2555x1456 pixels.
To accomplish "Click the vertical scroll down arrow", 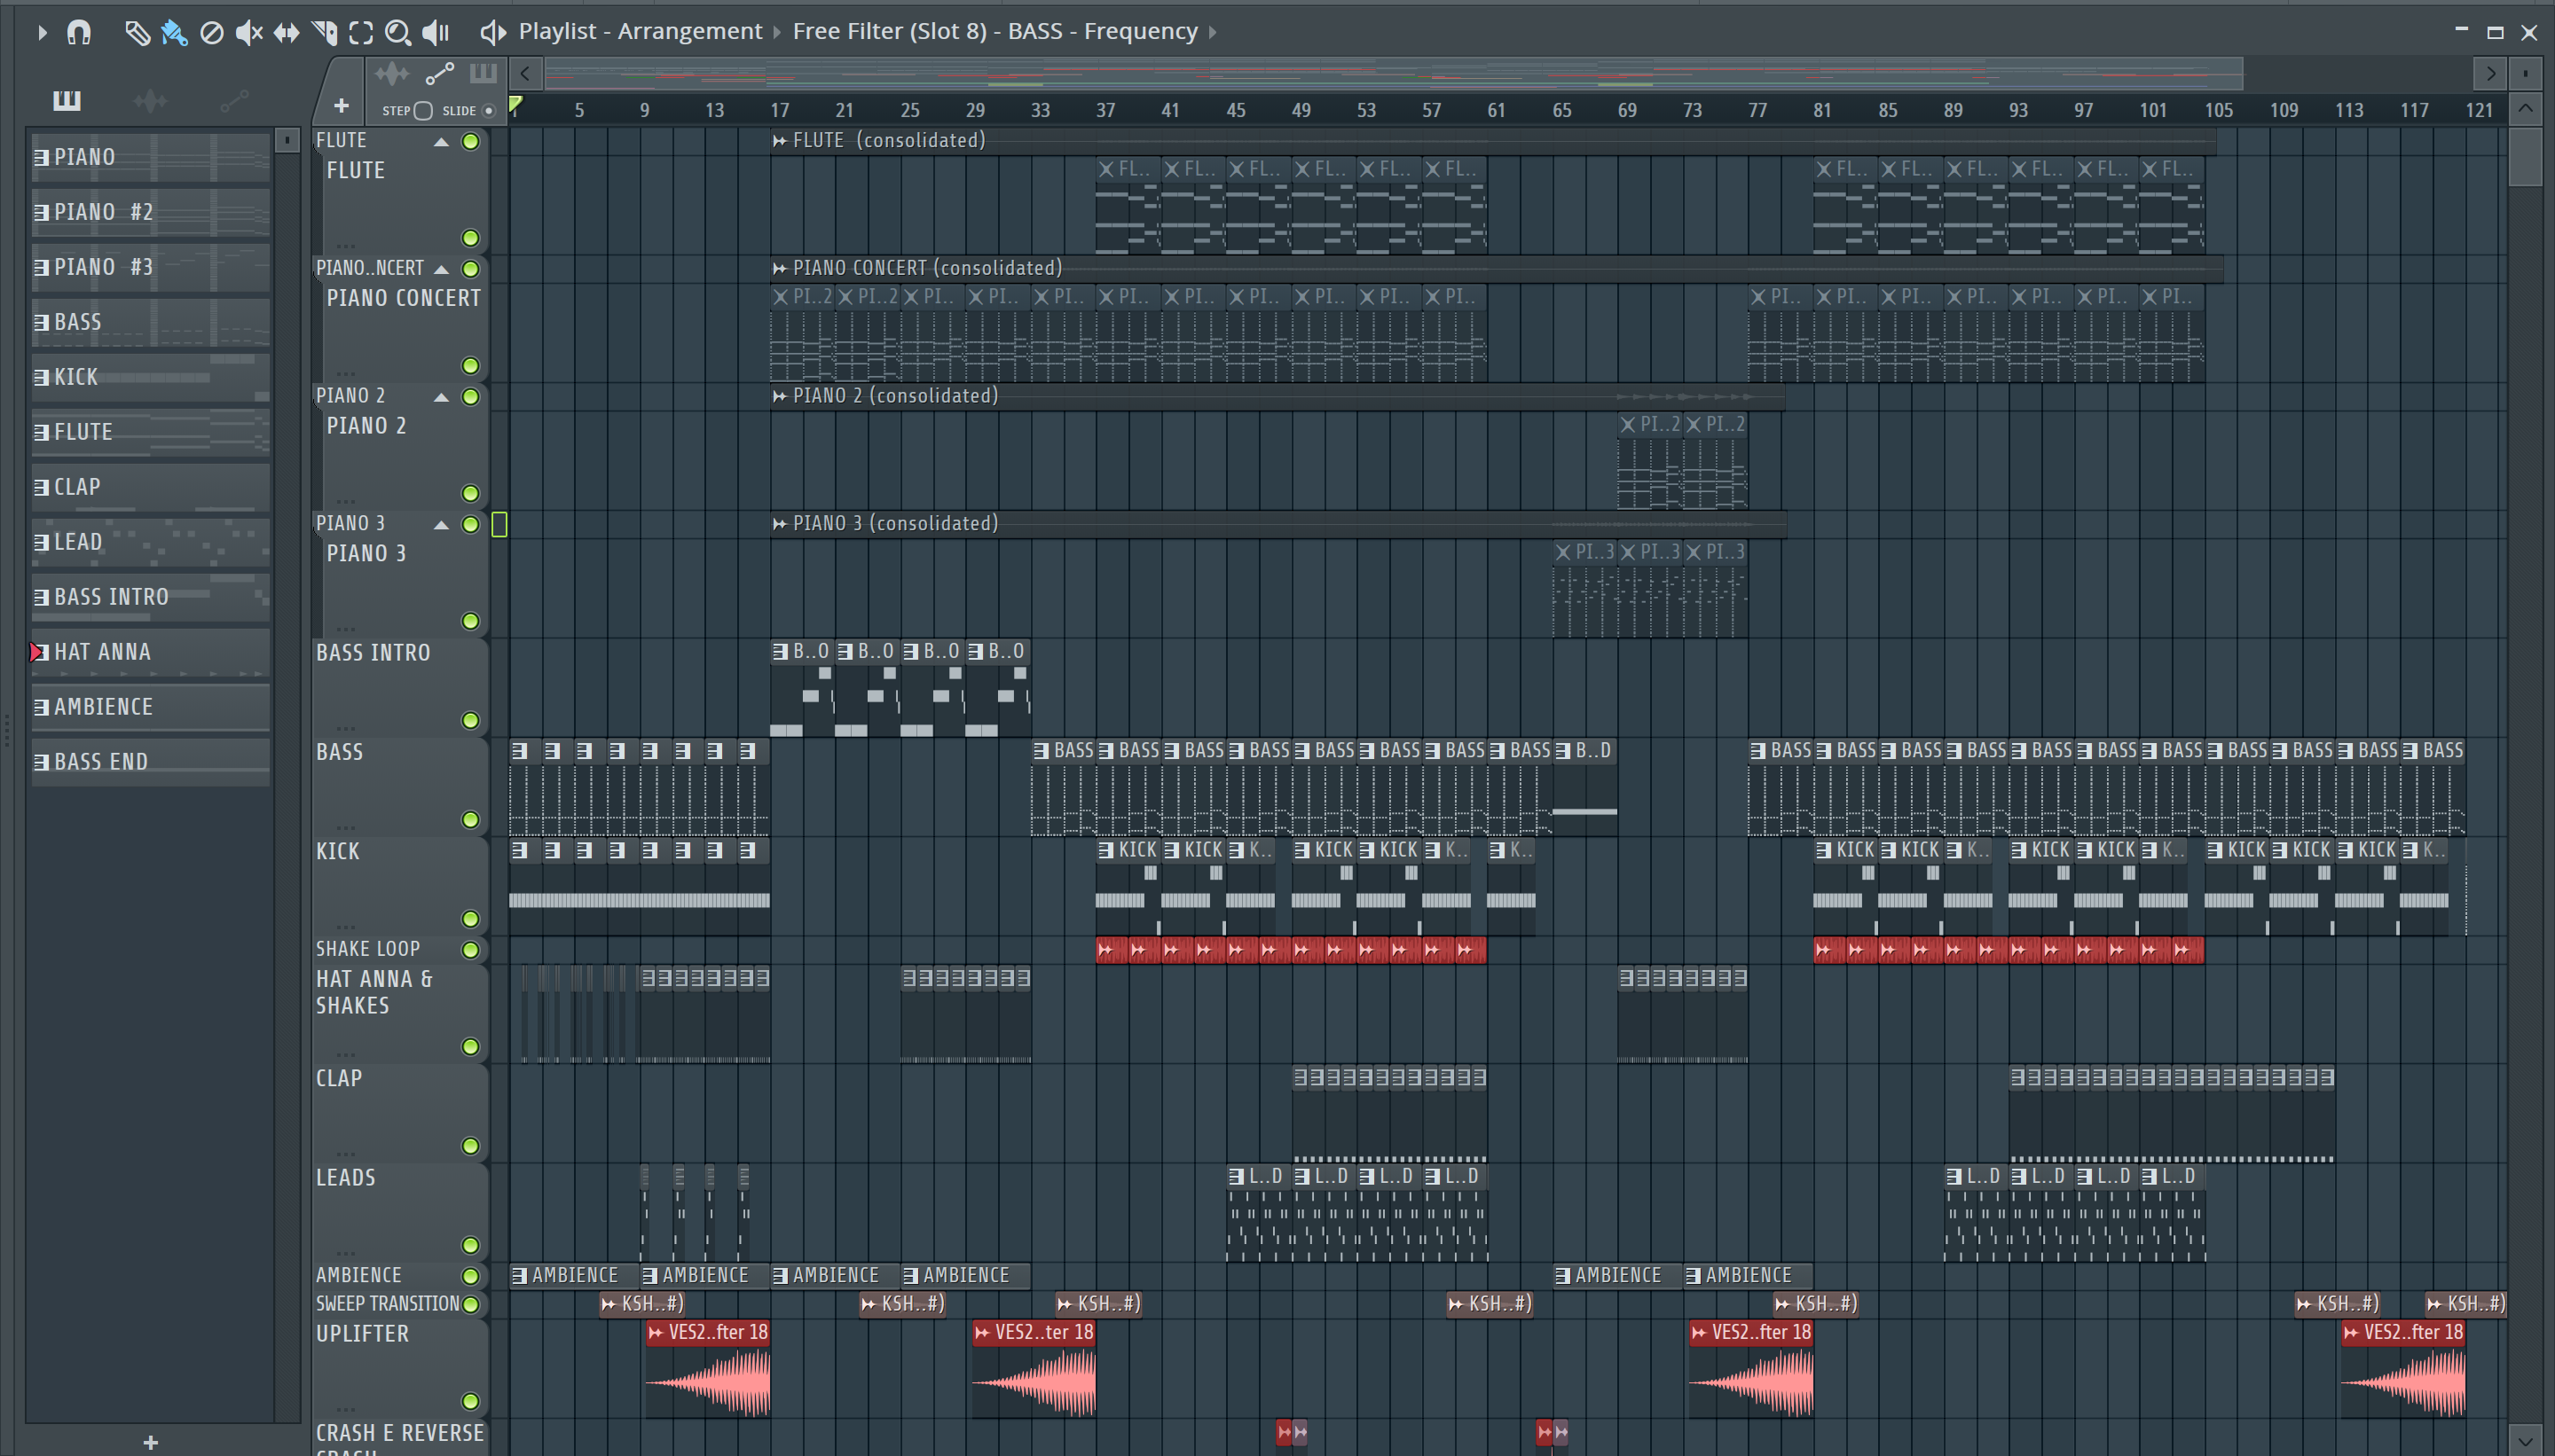I will [x=2525, y=1441].
